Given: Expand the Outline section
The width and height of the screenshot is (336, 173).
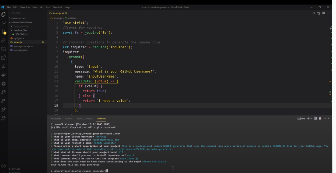Looking at the screenshot, I should click(16, 169).
